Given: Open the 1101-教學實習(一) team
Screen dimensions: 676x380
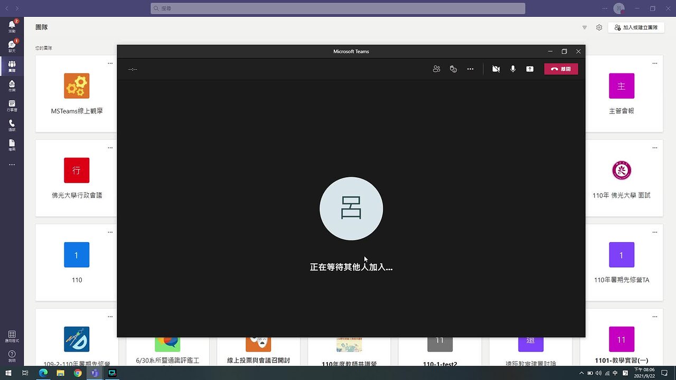Looking at the screenshot, I should [621, 340].
